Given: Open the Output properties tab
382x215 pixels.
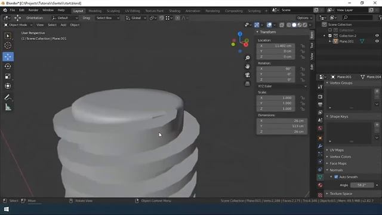Looking at the screenshot, I should point(320,105).
